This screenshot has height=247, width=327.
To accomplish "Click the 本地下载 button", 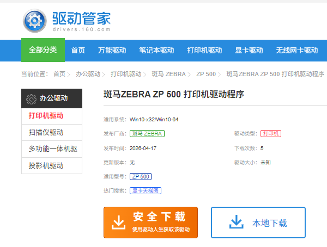I will tap(258, 223).
